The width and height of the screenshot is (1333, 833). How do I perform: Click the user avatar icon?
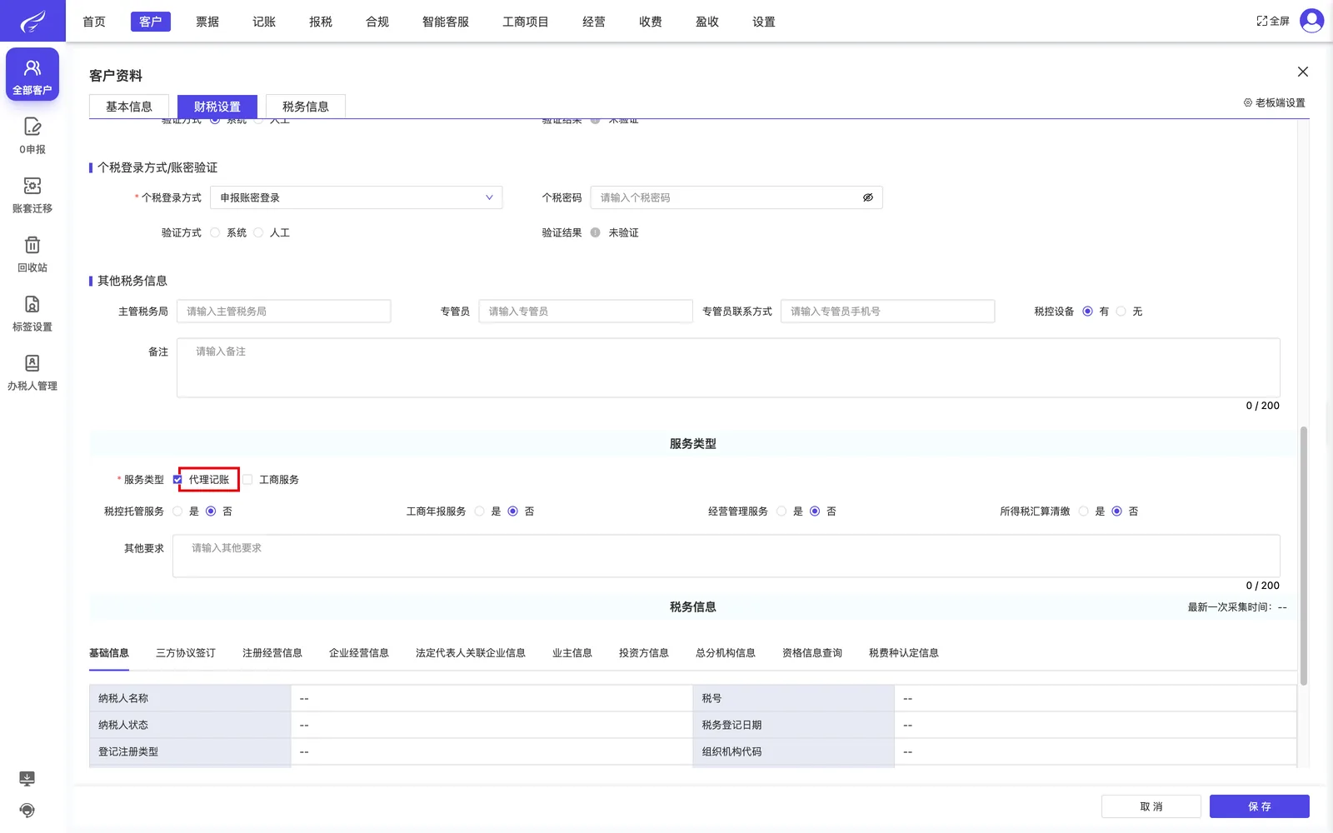click(1311, 21)
